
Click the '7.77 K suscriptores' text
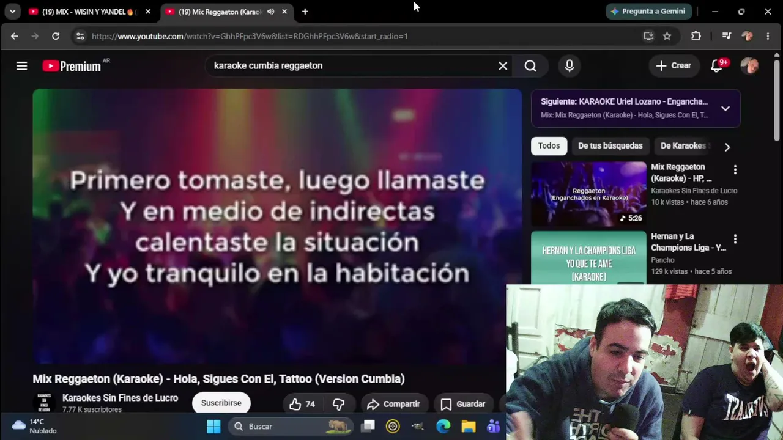pyautogui.click(x=92, y=409)
